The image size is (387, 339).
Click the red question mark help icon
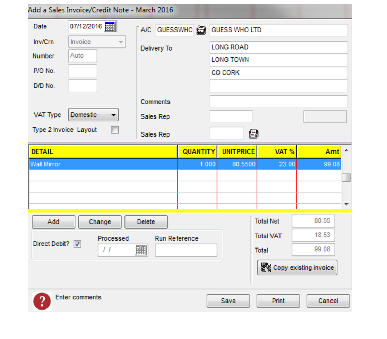pos(42,301)
